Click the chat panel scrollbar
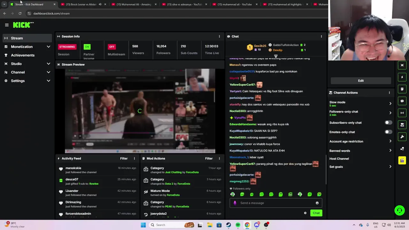 coord(326,169)
